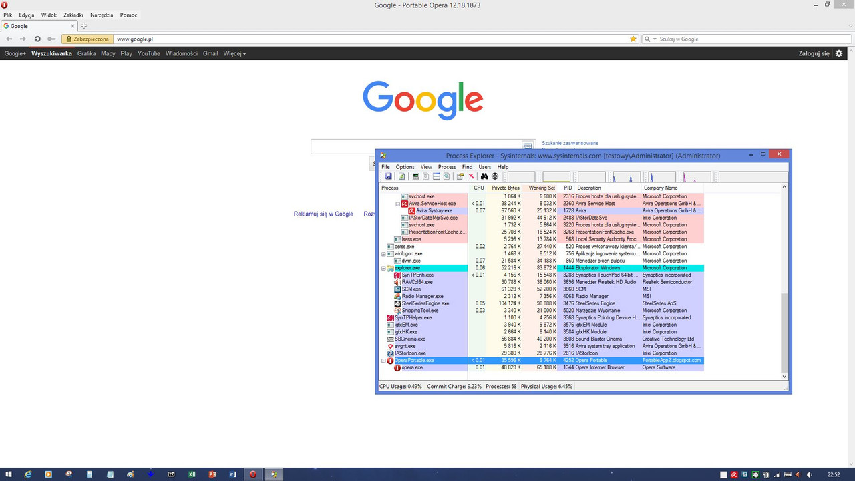Viewport: 855px width, 481px height.
Task: Select the opera.exe process row
Action: point(542,367)
